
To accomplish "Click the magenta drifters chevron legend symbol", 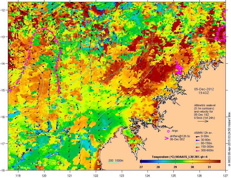I will [166, 138].
